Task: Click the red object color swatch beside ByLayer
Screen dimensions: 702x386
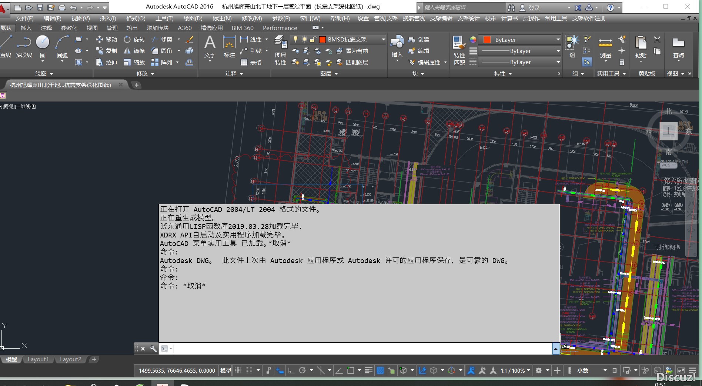Action: pyautogui.click(x=487, y=40)
